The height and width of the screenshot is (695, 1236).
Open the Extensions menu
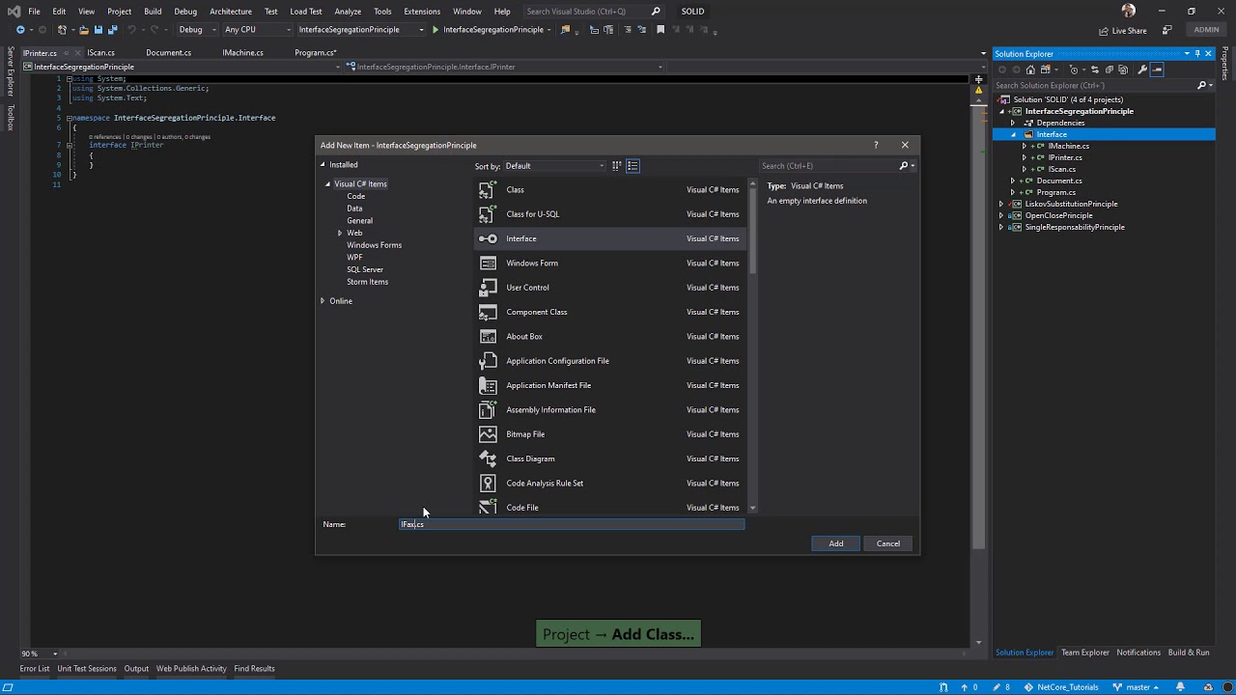click(x=422, y=12)
